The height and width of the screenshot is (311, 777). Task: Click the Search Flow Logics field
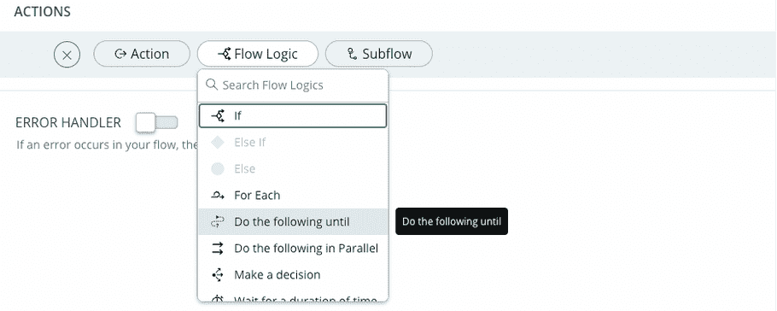293,85
